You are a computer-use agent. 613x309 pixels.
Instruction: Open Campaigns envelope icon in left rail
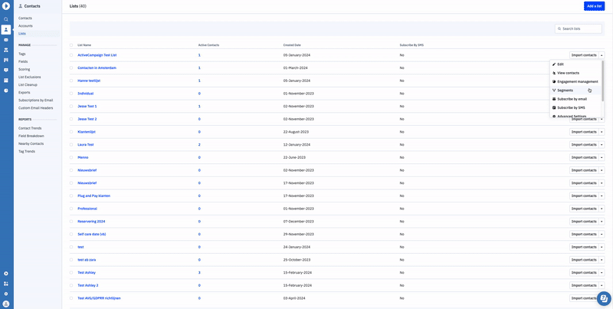click(x=6, y=40)
